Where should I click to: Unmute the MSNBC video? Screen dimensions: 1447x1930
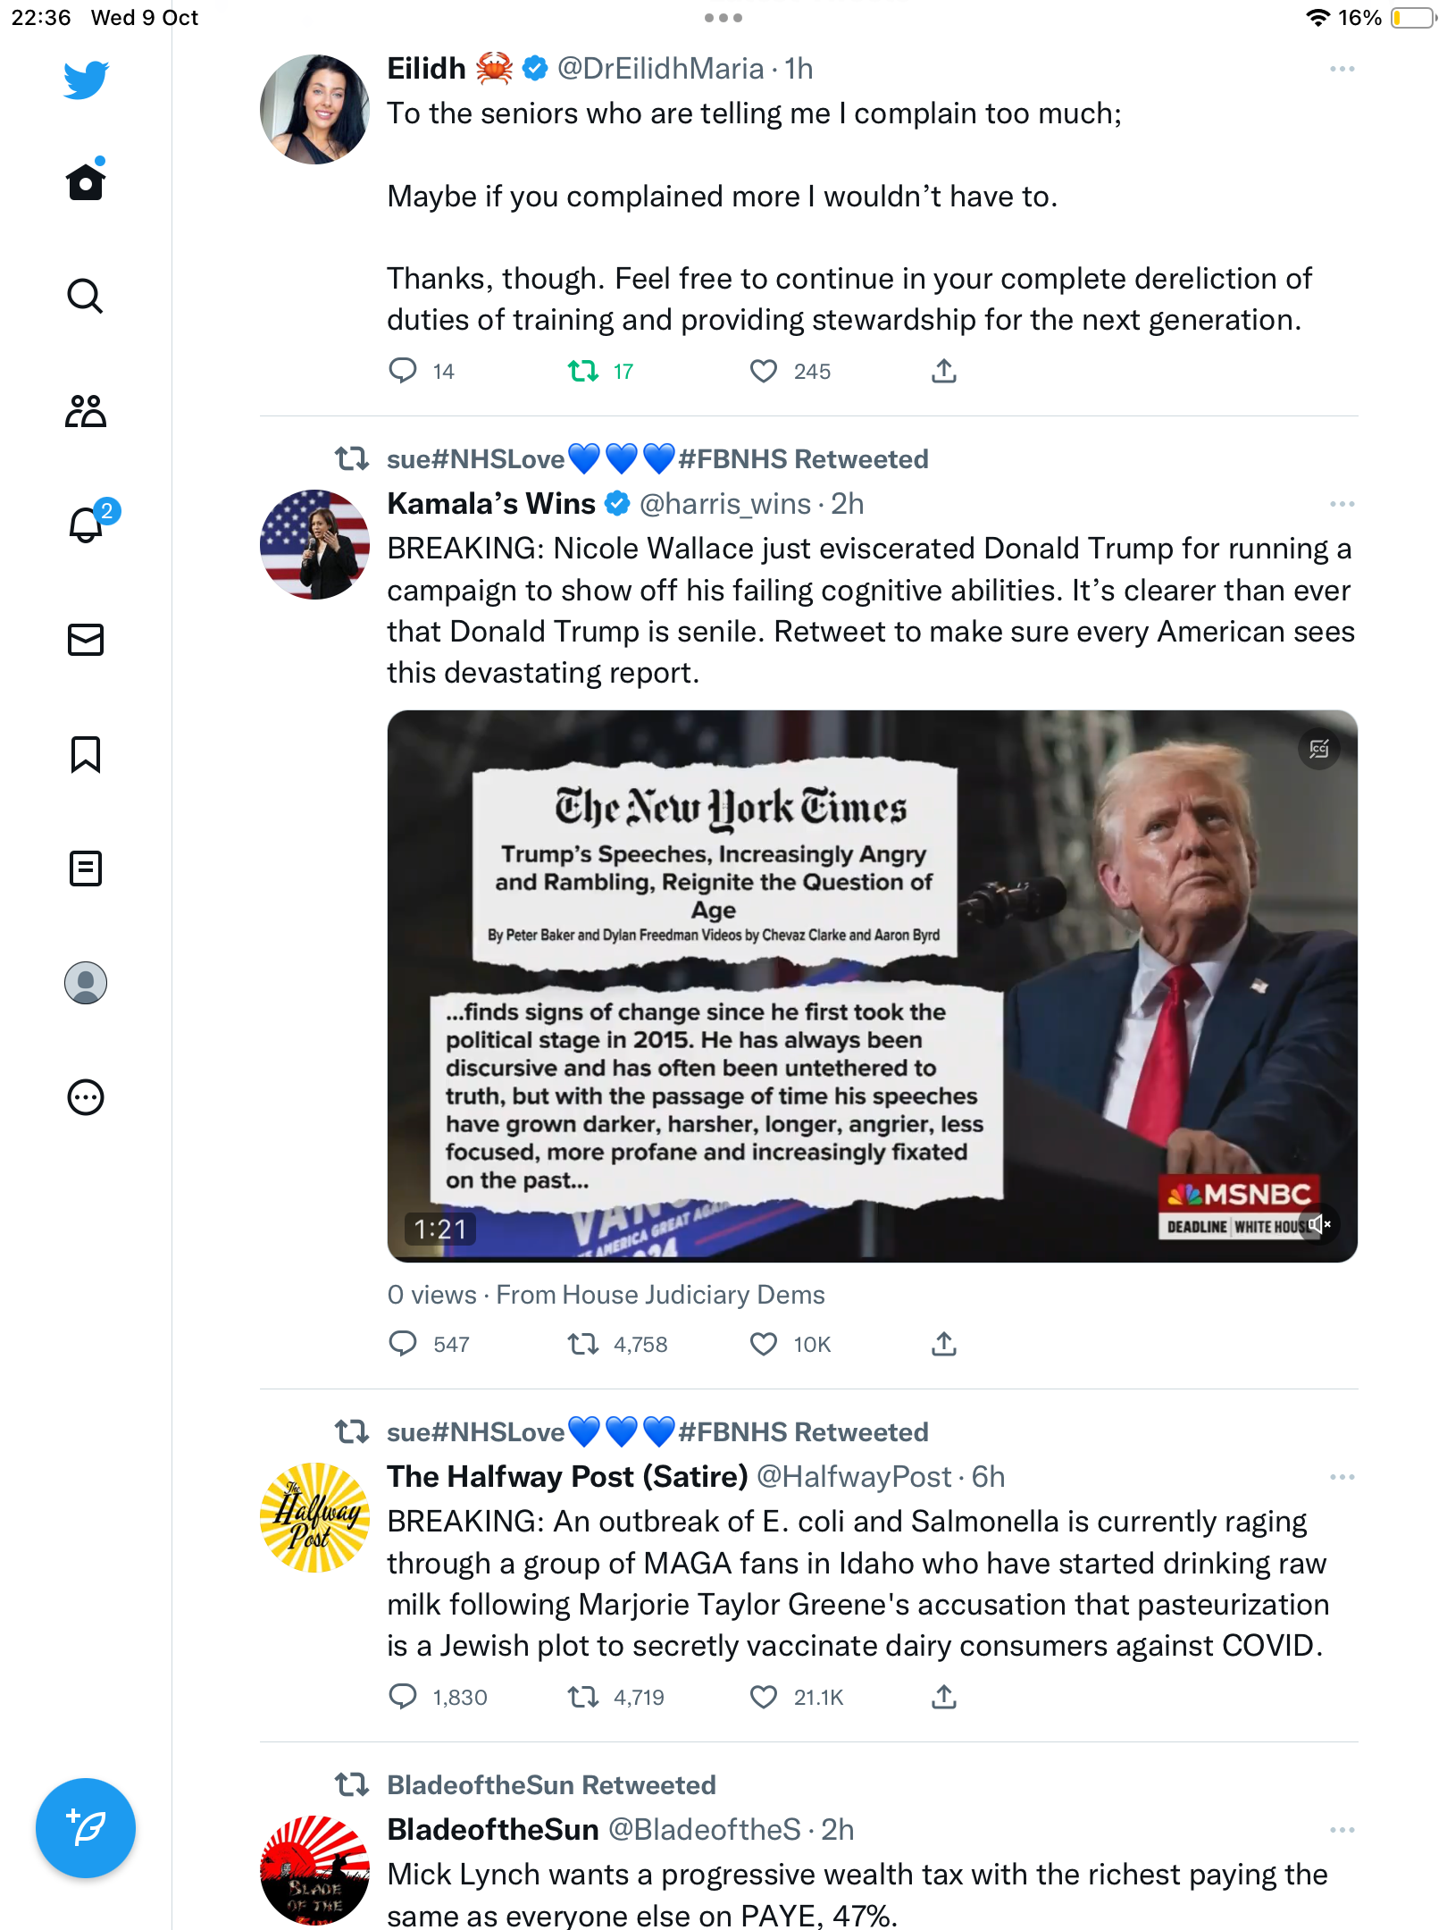(1319, 1224)
